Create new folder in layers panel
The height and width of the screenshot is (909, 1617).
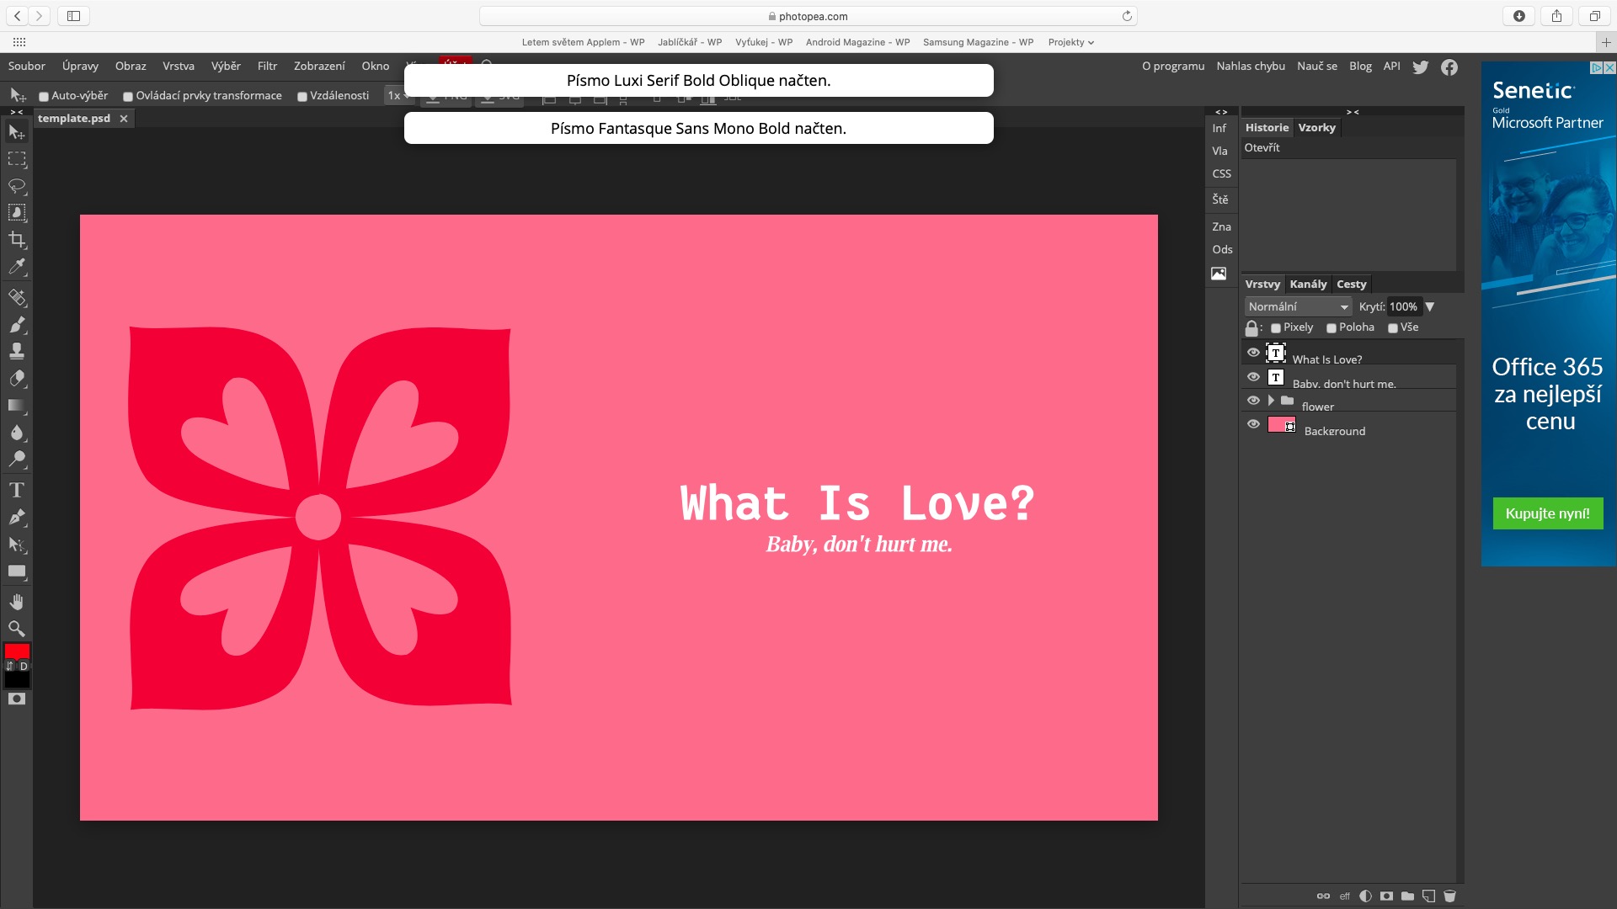[x=1407, y=896]
